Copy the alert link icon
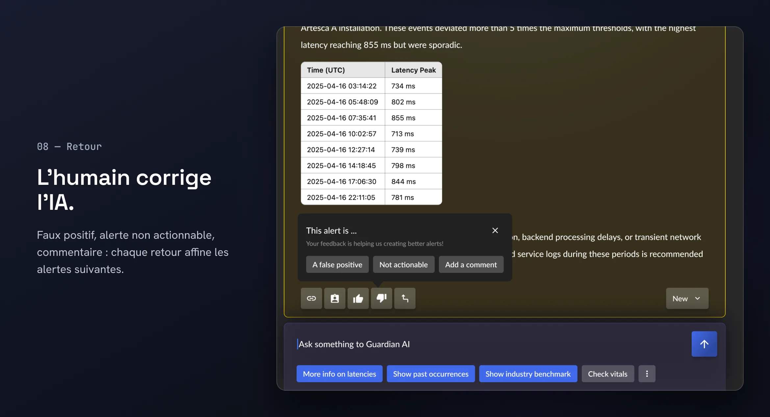 311,298
